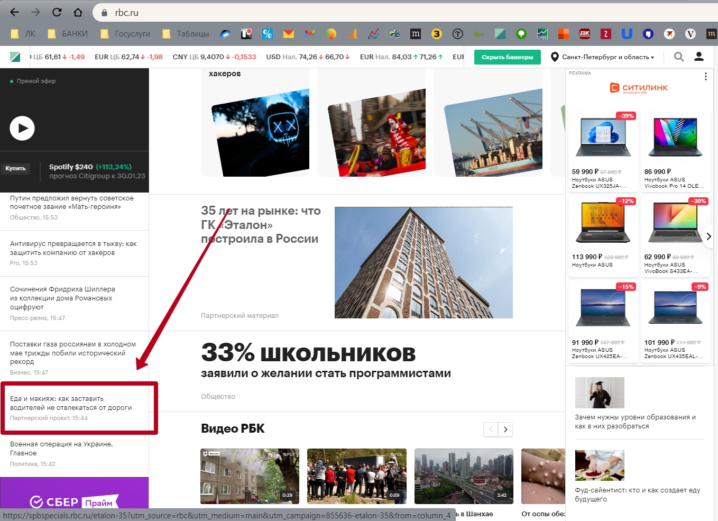The width and height of the screenshot is (718, 521).
Task: Open article about Мать-героиня title
Action: [72, 203]
